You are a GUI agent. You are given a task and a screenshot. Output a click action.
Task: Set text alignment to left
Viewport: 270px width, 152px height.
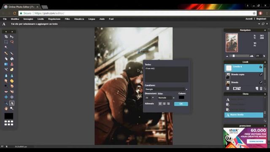tap(160, 103)
